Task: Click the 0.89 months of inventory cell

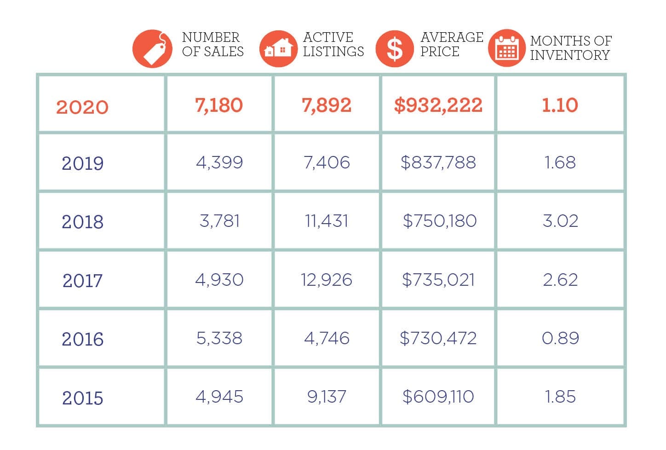Action: pos(560,338)
